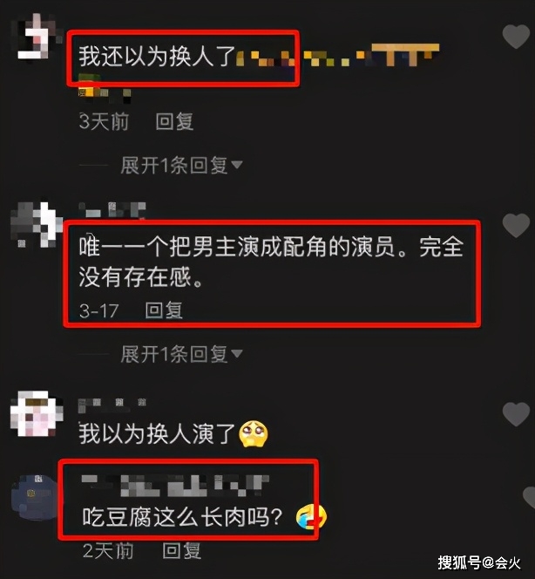Click the crying-laughing emoji after 长肉吗
535x579 pixels.
(x=311, y=517)
